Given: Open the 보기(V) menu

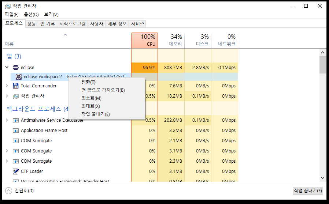Looking at the screenshot, I should [x=51, y=15].
